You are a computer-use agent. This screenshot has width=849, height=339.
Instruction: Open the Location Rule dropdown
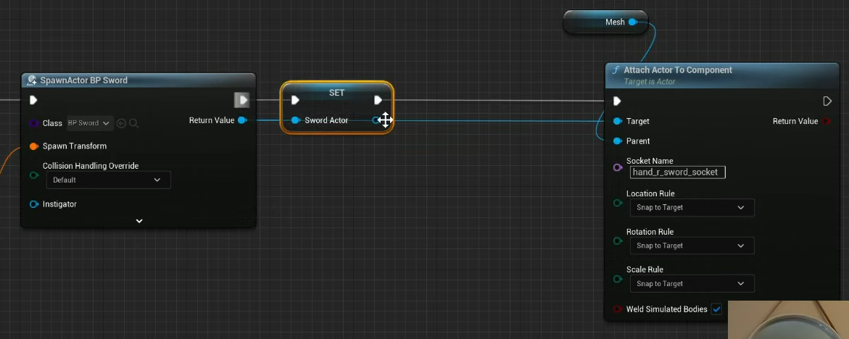(691, 207)
